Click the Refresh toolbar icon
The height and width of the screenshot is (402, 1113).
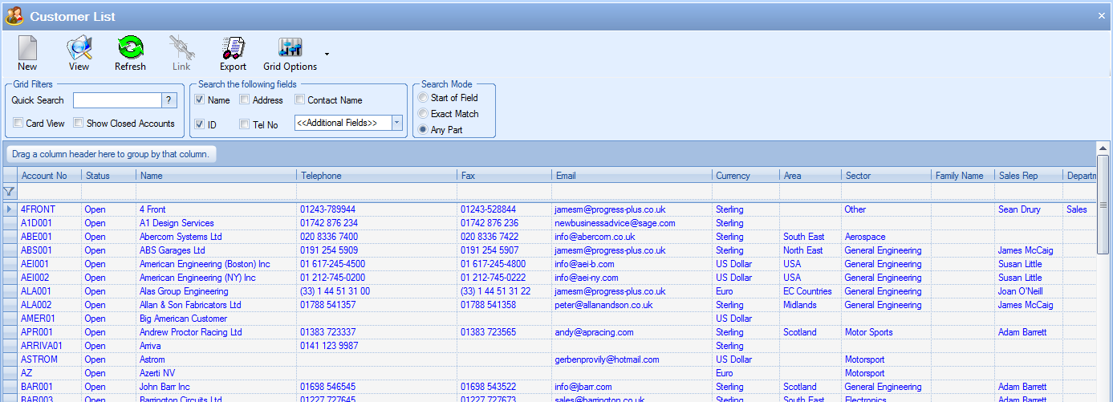pos(130,49)
